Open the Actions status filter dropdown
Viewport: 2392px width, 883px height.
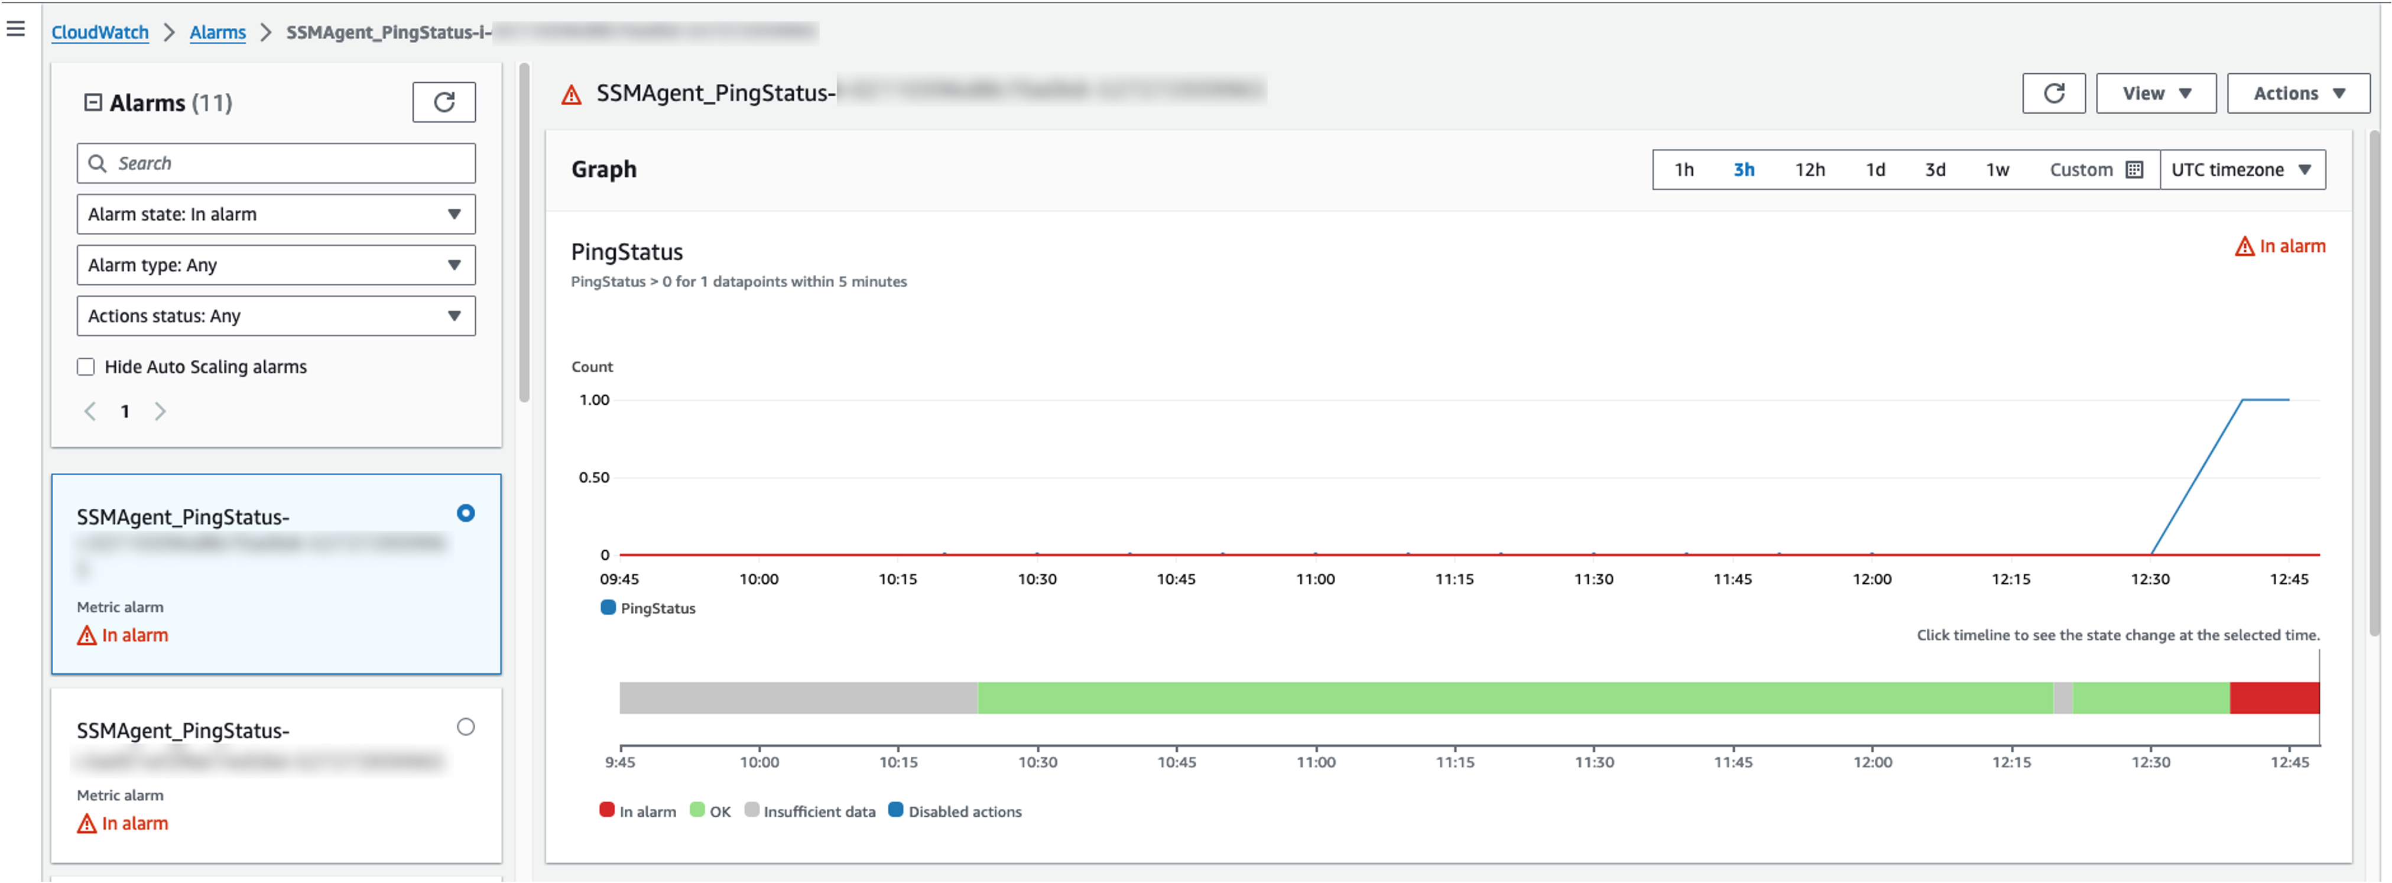coord(275,316)
